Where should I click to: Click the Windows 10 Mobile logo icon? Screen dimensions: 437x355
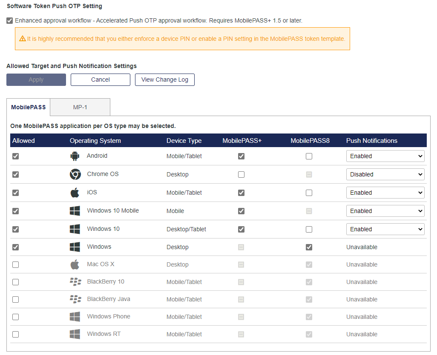pos(75,211)
